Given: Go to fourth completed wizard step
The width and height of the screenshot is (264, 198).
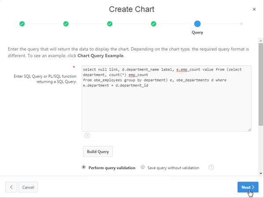Looking at the screenshot, I should coord(154,24).
